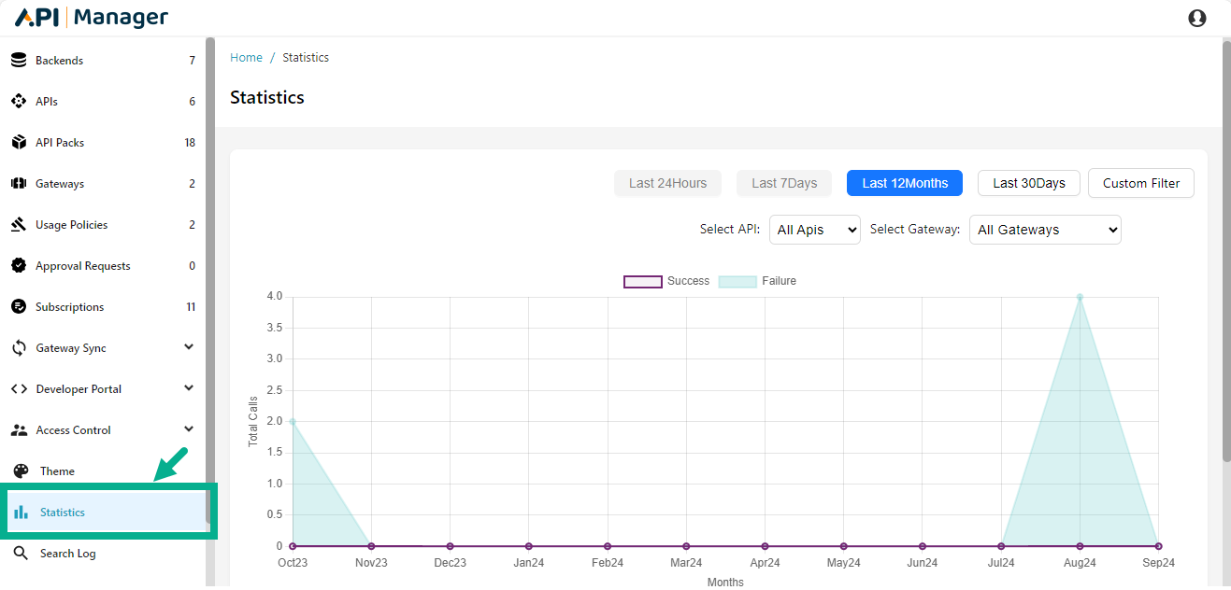Click the Subscriptions icon in sidebar
Screen dimensions: 1231x590
click(19, 307)
